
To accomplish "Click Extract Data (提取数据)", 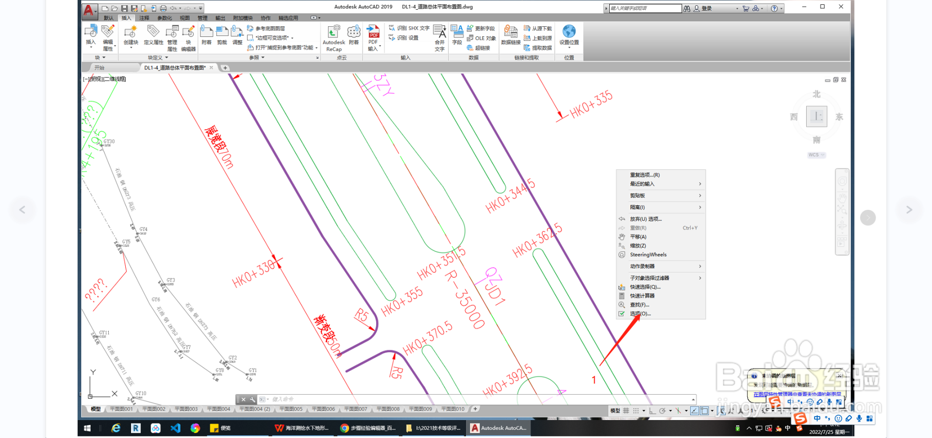I will pos(537,48).
